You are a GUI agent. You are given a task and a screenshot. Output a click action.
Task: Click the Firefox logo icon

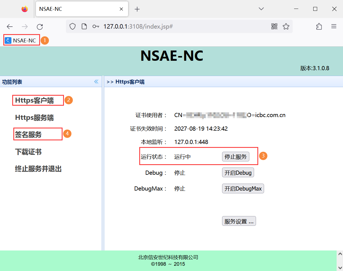click(x=25, y=9)
